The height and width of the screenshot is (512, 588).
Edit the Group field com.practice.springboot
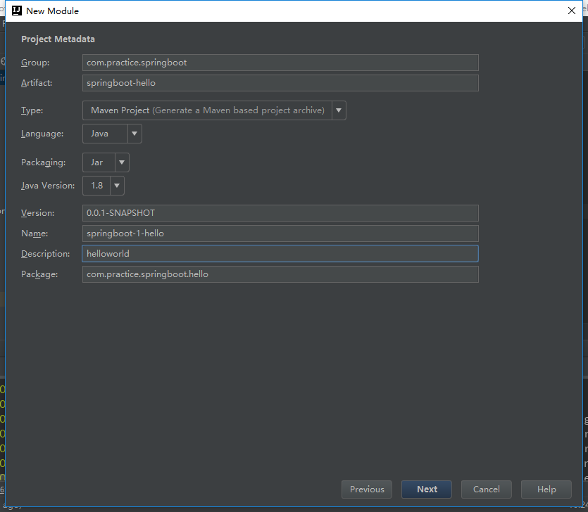pos(280,63)
